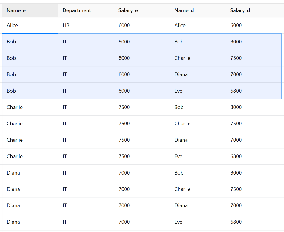Select Name_e cell in Bob–Charlie row
The image size is (284, 232).
pos(30,58)
